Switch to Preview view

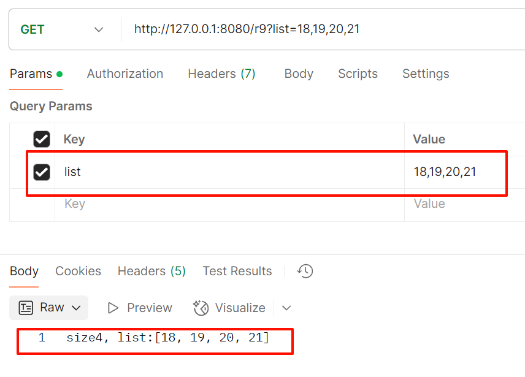click(x=140, y=308)
